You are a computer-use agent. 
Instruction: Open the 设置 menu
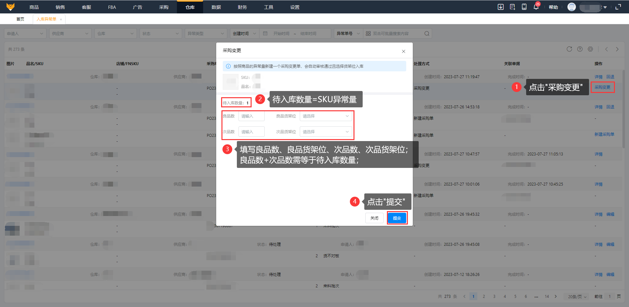295,7
